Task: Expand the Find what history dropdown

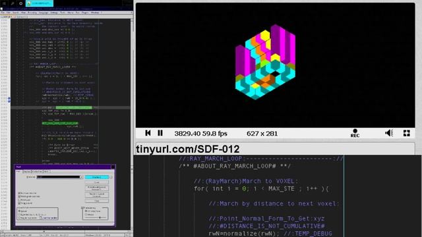Action: [81, 177]
